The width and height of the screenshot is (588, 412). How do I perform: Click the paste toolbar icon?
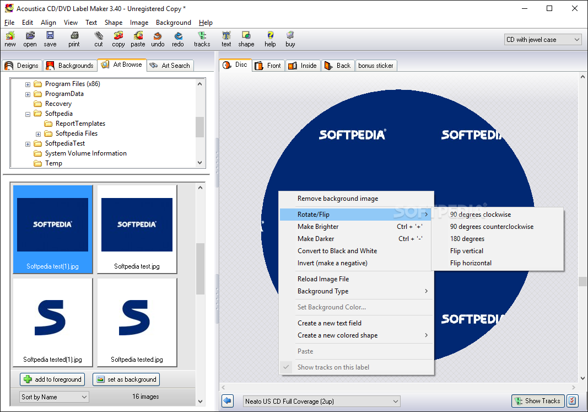click(138, 39)
